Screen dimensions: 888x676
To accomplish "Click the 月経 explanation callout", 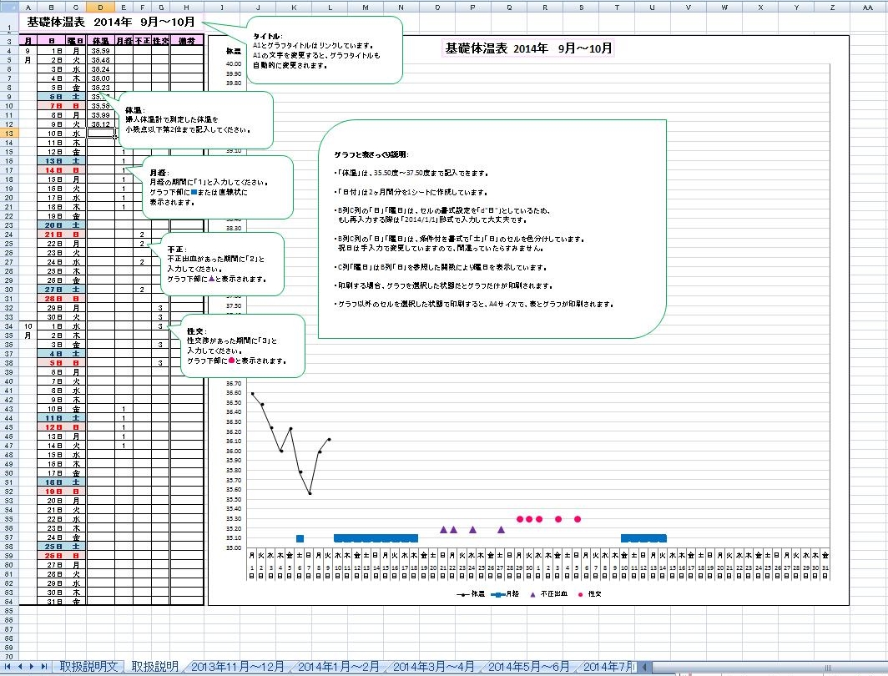I will coord(218,188).
